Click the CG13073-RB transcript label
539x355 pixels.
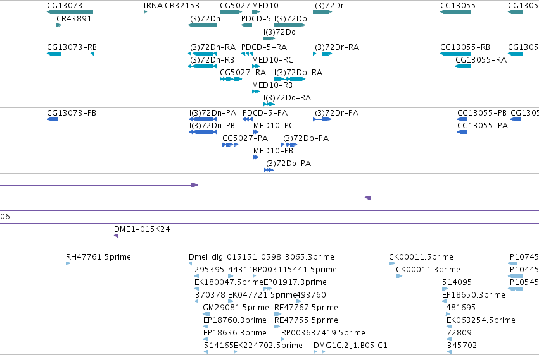click(72, 47)
